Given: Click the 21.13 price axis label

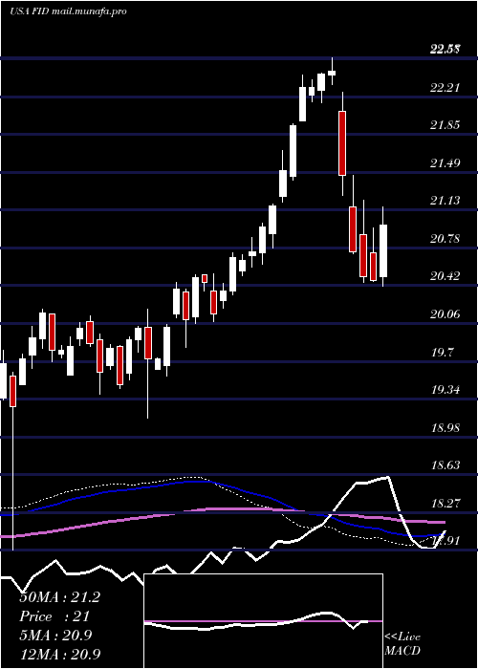Looking at the screenshot, I should click(x=445, y=201).
